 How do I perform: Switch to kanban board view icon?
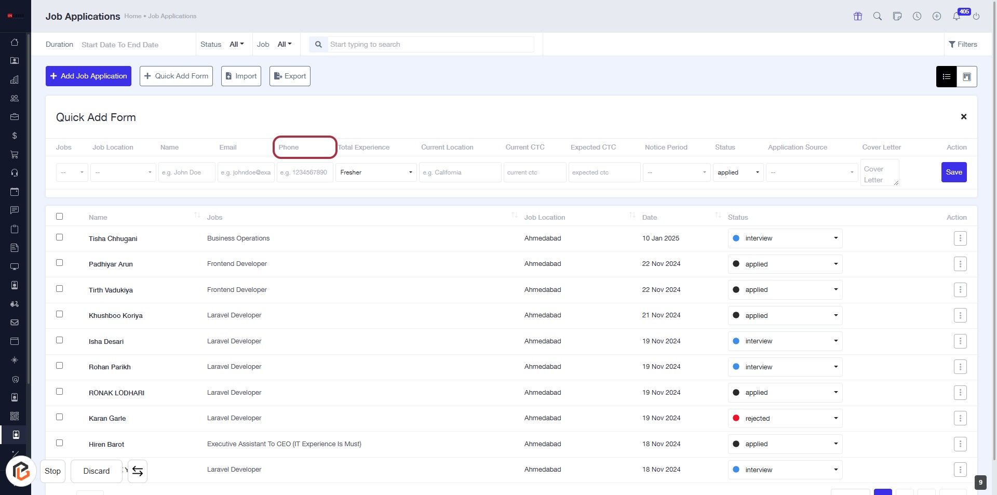click(967, 77)
